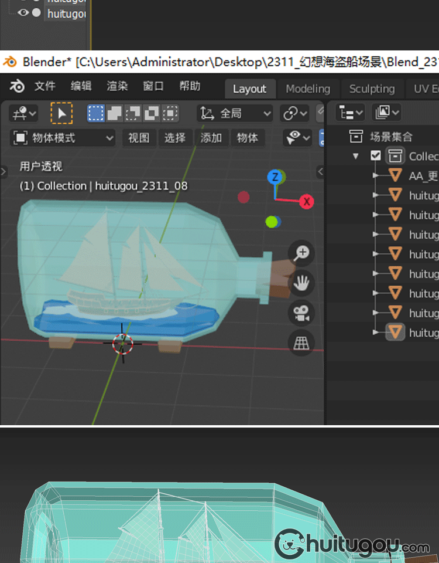Choose the Invert Selection mode icon
439x563 pixels.
(x=152, y=113)
